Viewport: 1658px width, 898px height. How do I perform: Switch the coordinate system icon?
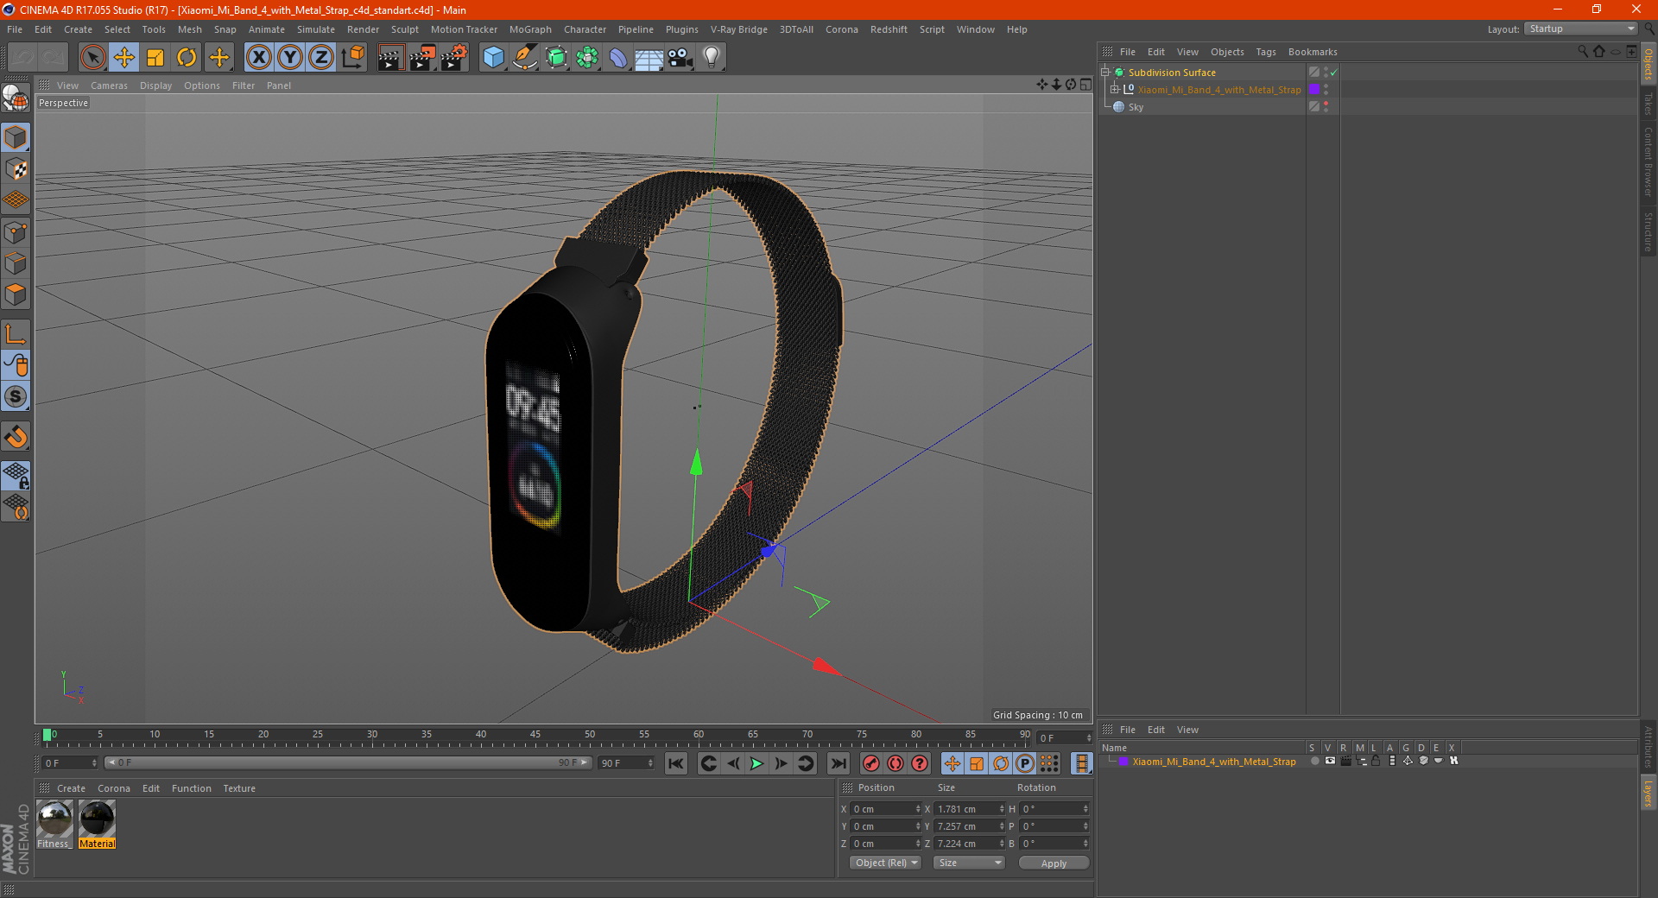click(x=352, y=58)
